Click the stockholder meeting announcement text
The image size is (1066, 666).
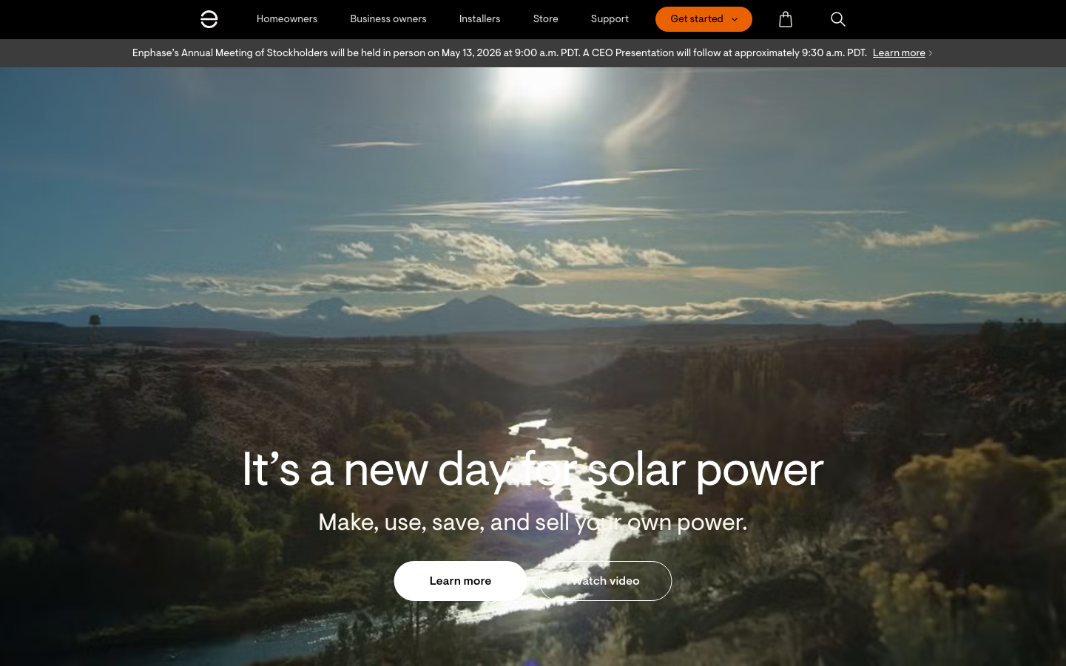499,53
